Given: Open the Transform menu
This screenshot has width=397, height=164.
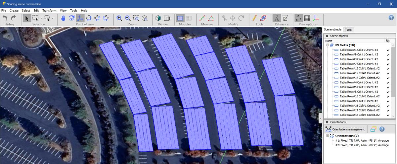Looking at the screenshot, I should (49, 11).
